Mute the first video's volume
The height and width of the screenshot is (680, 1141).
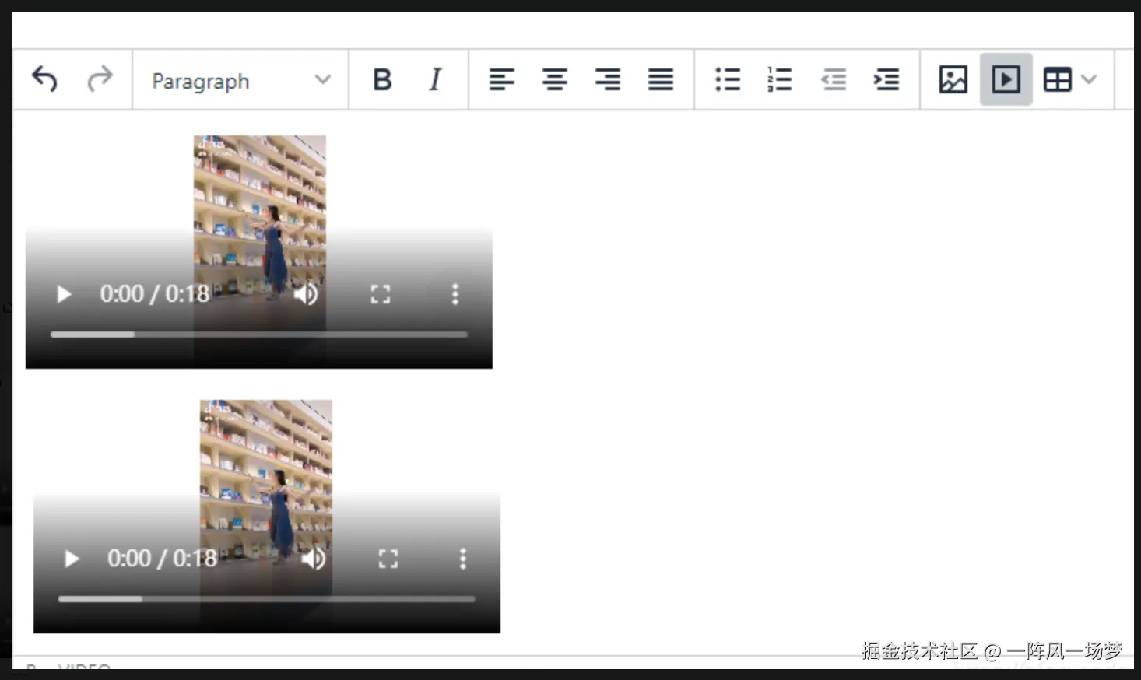tap(306, 294)
